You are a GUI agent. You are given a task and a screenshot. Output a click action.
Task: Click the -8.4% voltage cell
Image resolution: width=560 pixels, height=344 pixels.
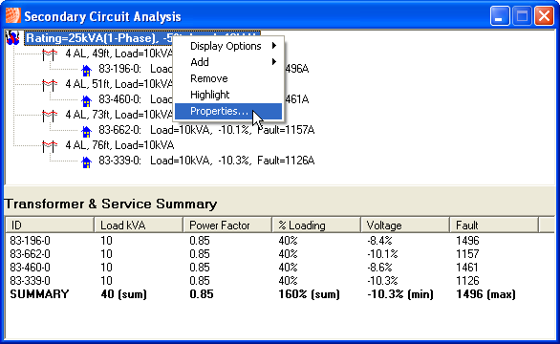point(379,241)
